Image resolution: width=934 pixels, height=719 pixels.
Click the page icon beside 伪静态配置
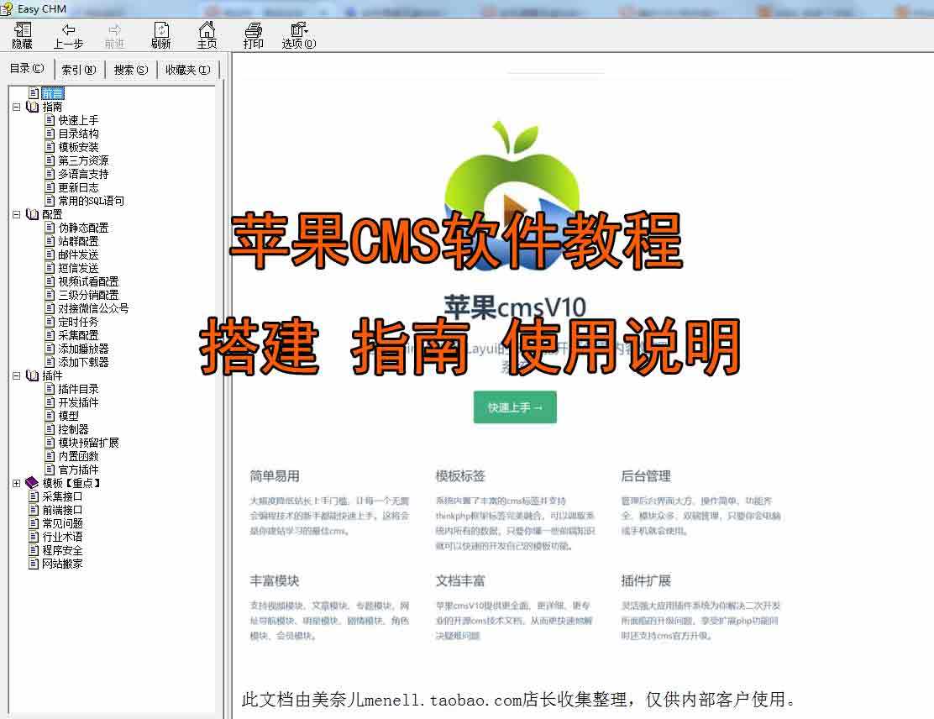click(x=50, y=228)
